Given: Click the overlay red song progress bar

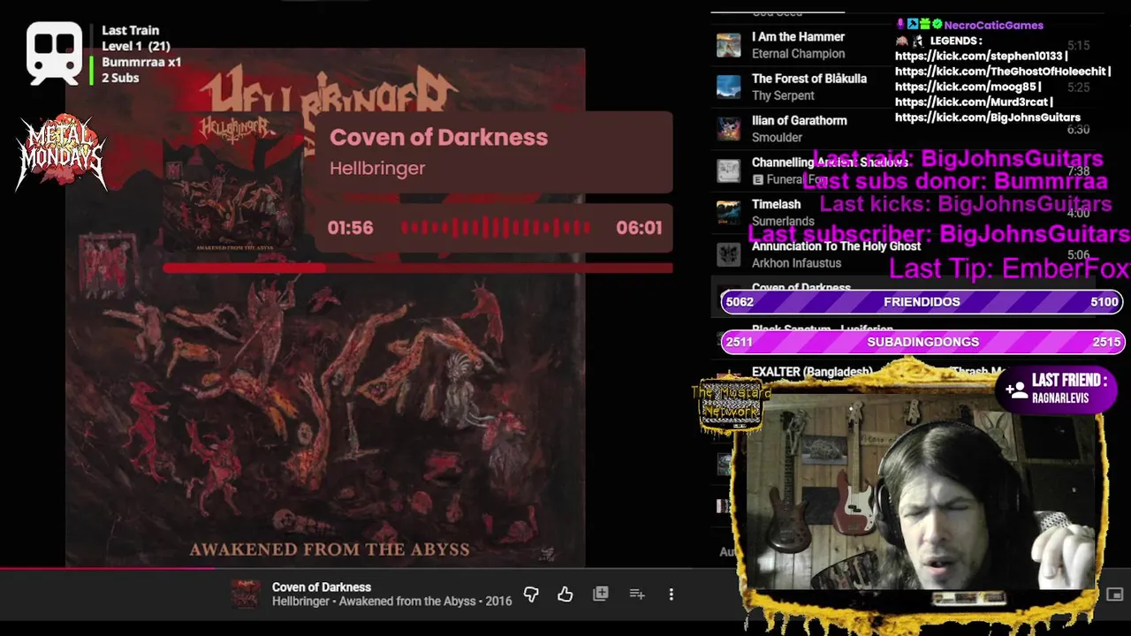Looking at the screenshot, I should [418, 268].
